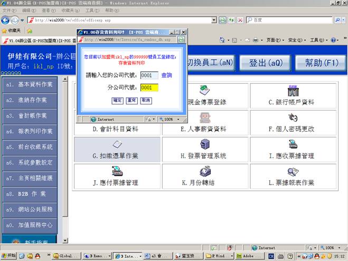Open G. 扣繳憑單作業 icon

[x=117, y=144]
